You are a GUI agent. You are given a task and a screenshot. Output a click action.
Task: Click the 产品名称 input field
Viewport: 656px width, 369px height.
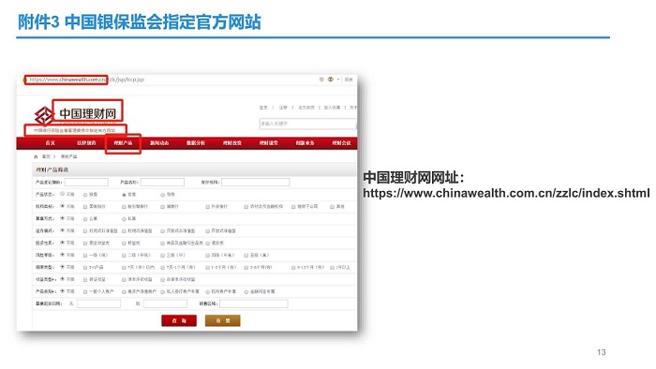click(162, 183)
